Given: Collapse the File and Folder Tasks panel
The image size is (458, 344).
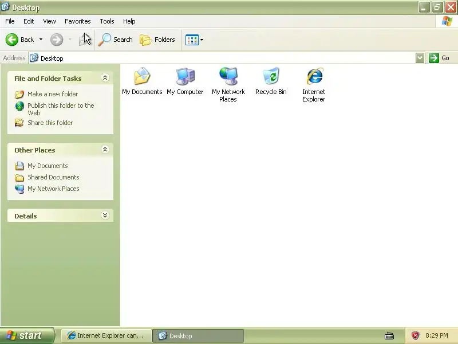Looking at the screenshot, I should (105, 78).
